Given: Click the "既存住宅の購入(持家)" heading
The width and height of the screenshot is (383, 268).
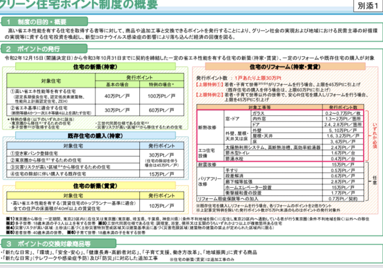Looking at the screenshot, I should click(95, 136).
